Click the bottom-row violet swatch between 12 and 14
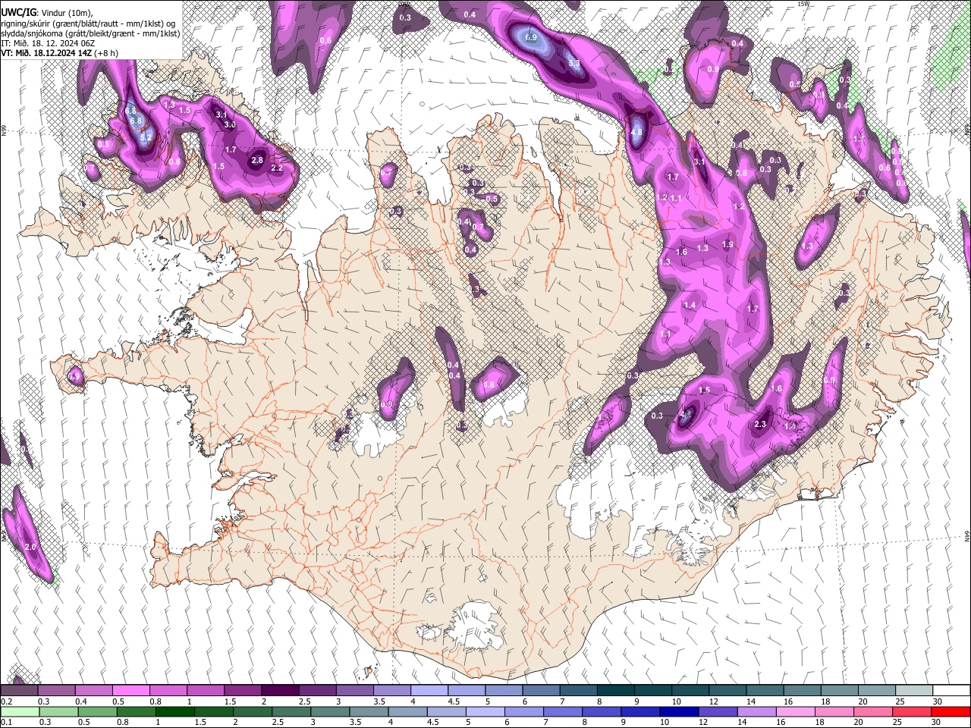Image resolution: width=971 pixels, height=728 pixels. pyautogui.click(x=718, y=711)
